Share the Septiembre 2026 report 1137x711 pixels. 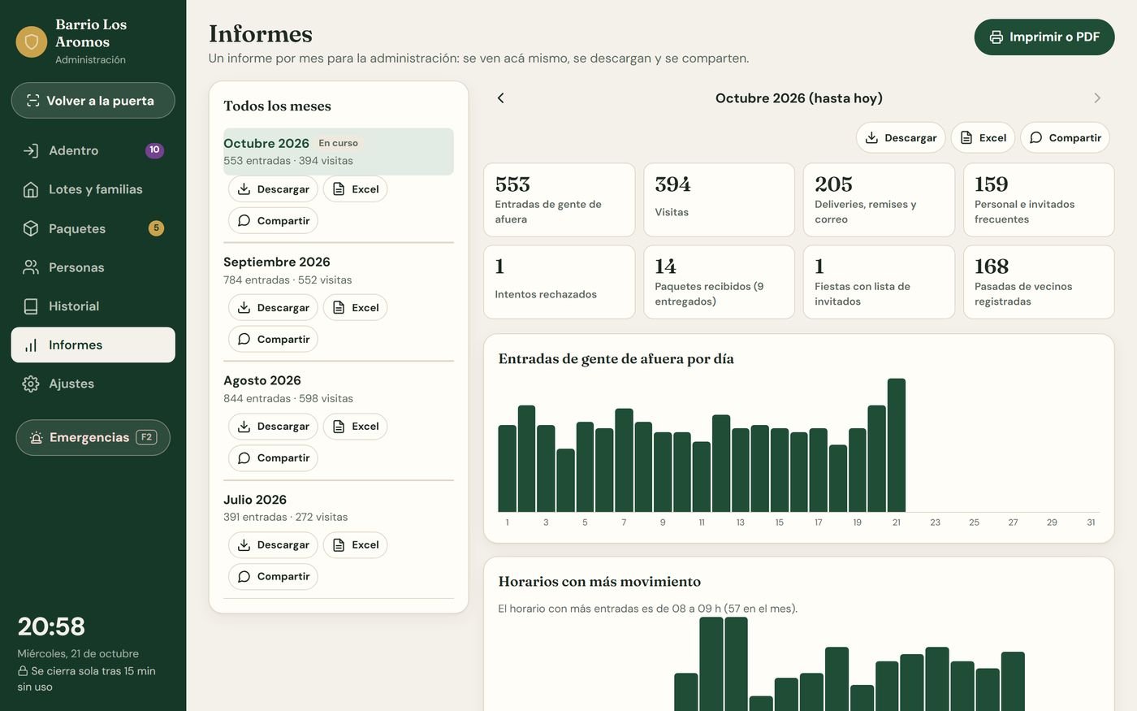tap(273, 340)
